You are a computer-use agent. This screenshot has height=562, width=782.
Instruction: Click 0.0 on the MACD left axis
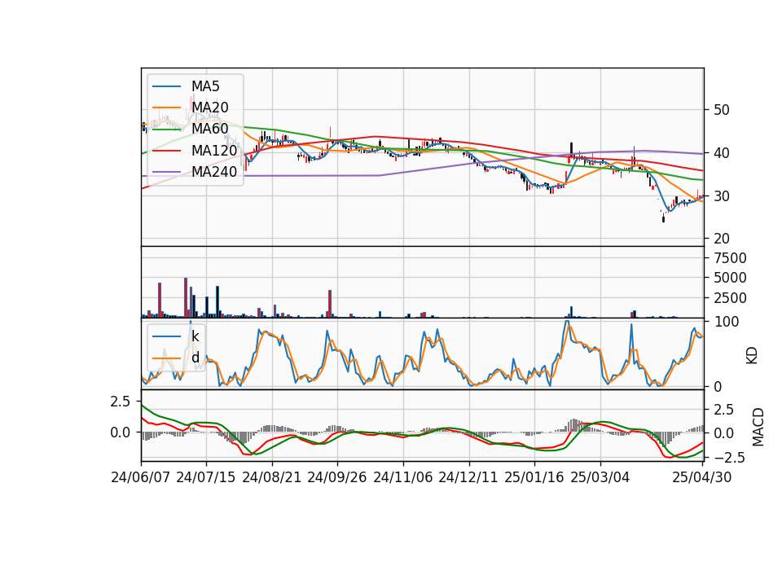121,432
